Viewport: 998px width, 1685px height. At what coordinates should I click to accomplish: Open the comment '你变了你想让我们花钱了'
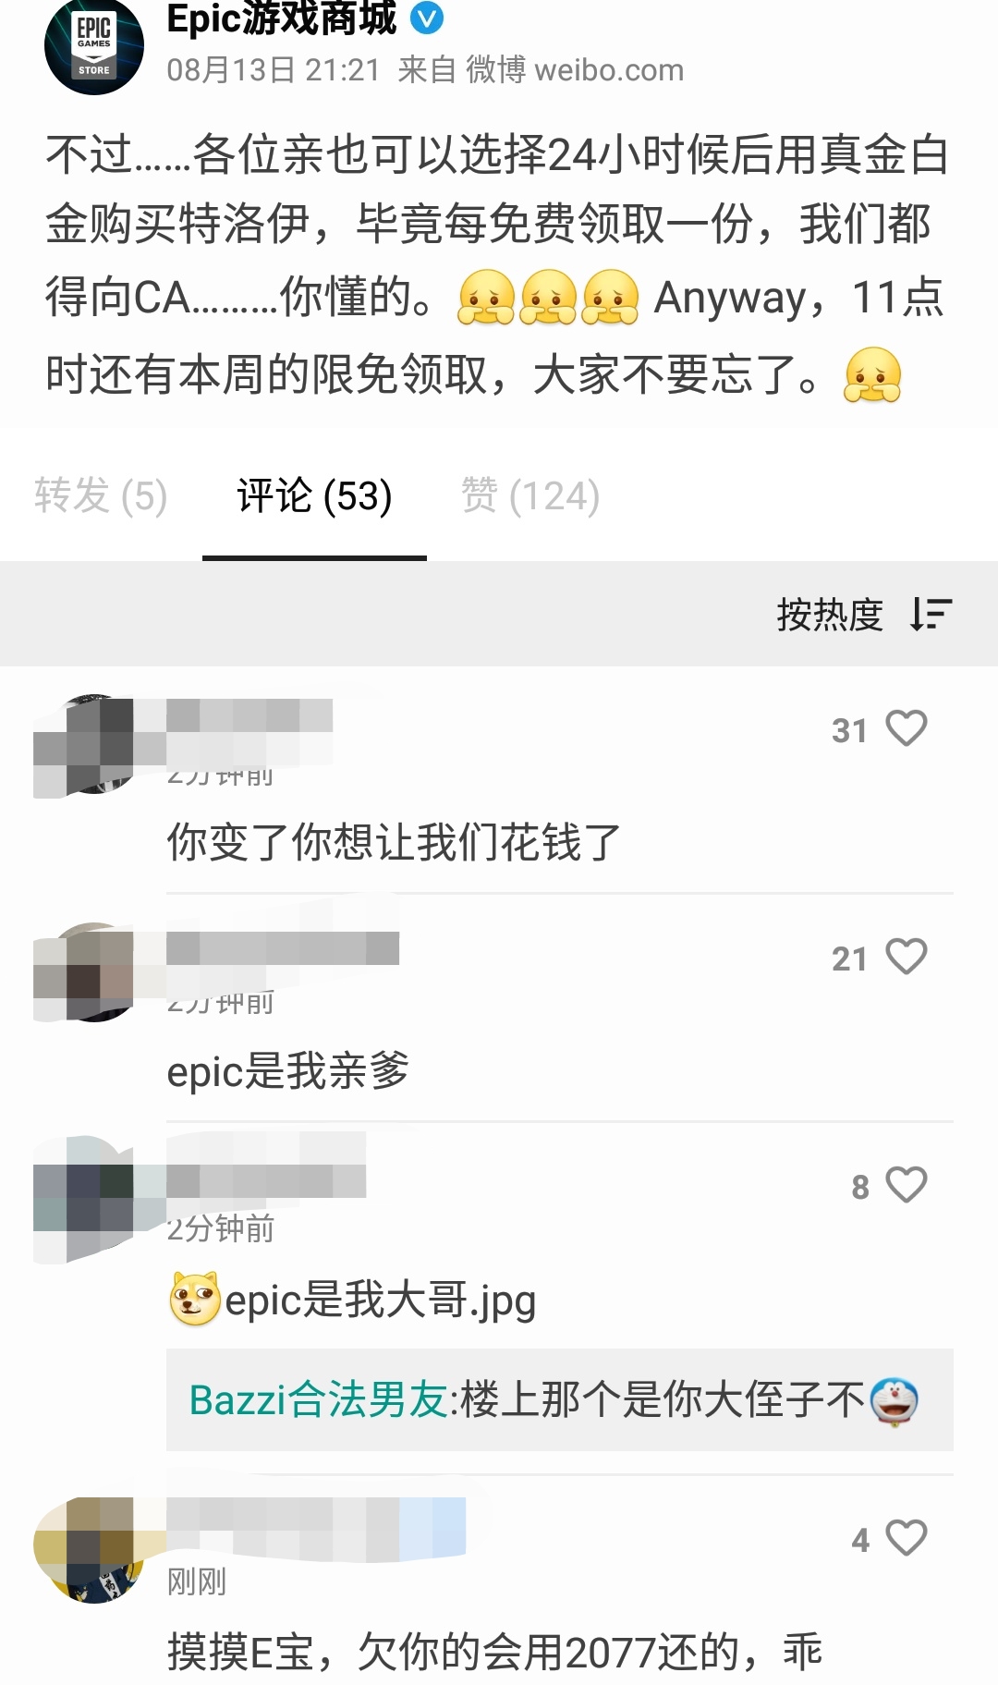[394, 842]
